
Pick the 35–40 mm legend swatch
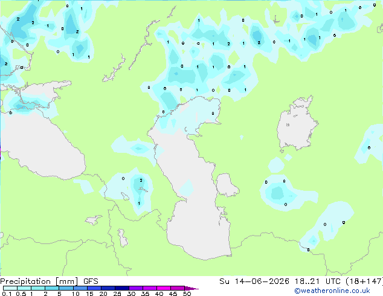[149, 288]
